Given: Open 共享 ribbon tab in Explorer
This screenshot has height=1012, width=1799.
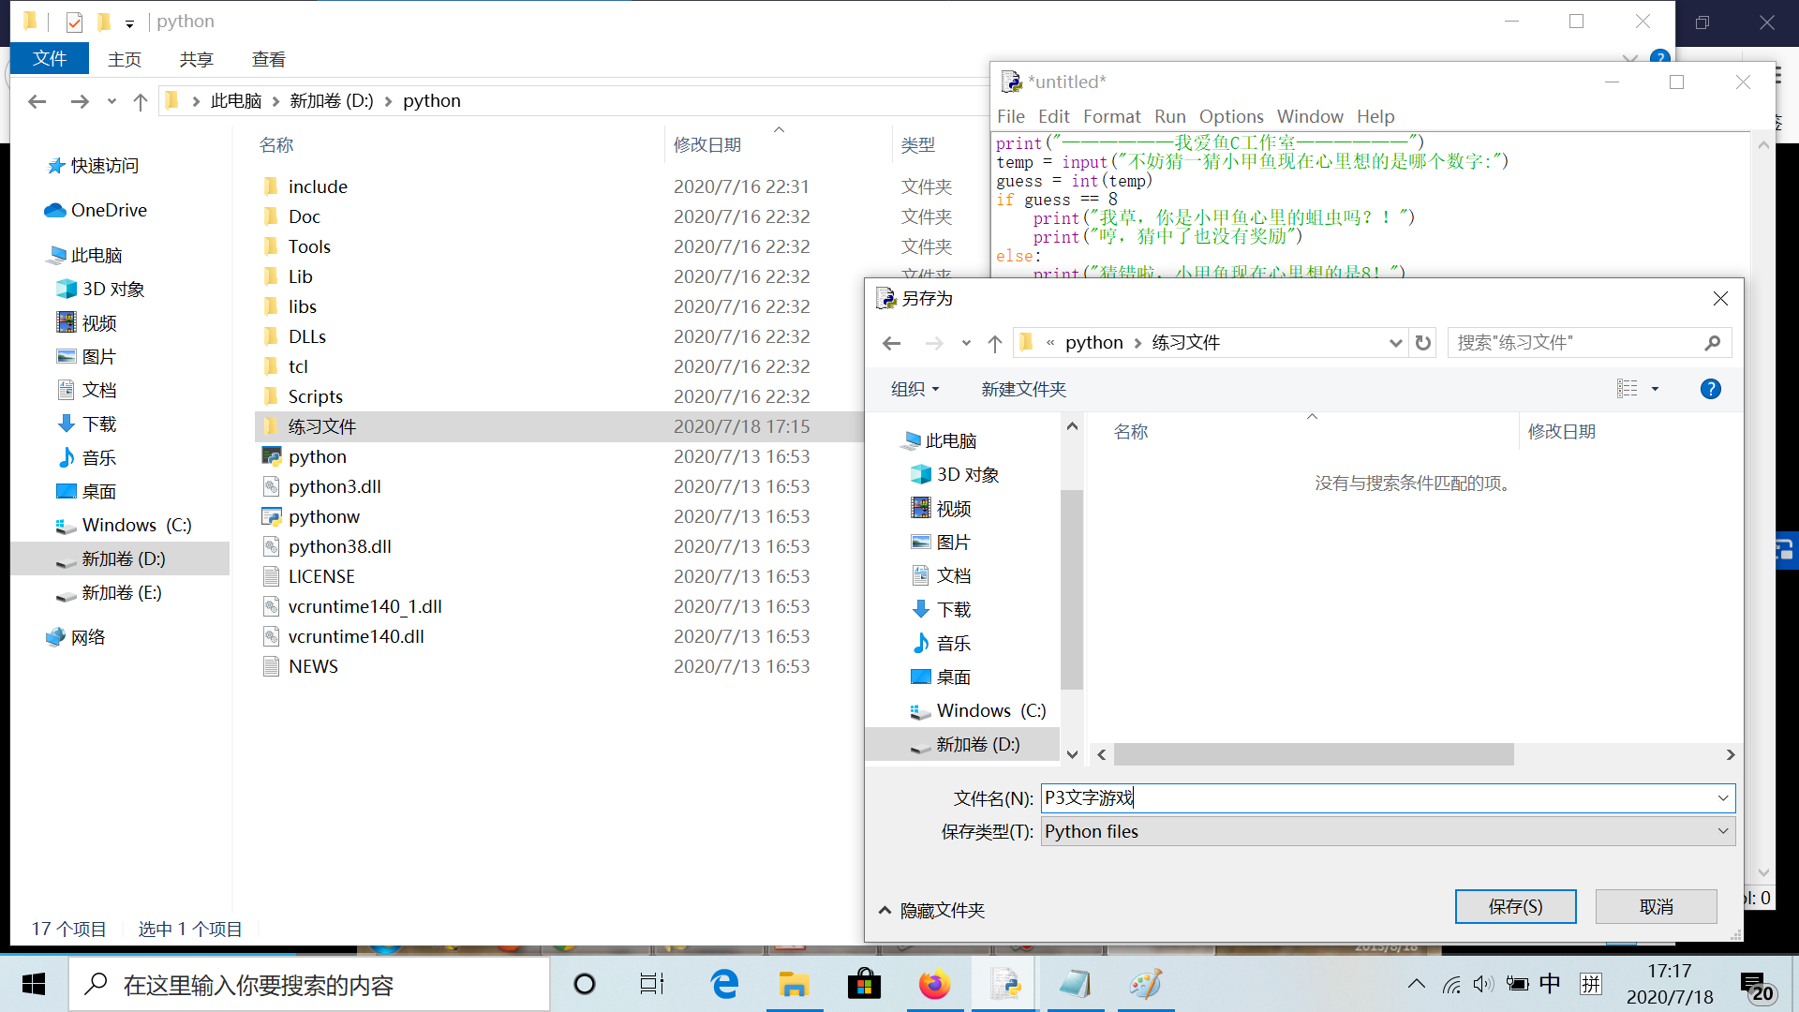Looking at the screenshot, I should click(196, 59).
